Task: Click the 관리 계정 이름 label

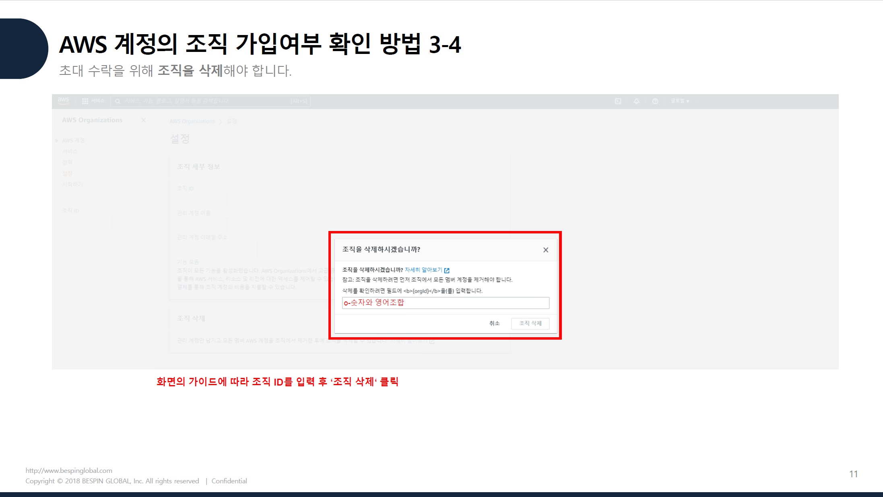Action: [x=194, y=213]
